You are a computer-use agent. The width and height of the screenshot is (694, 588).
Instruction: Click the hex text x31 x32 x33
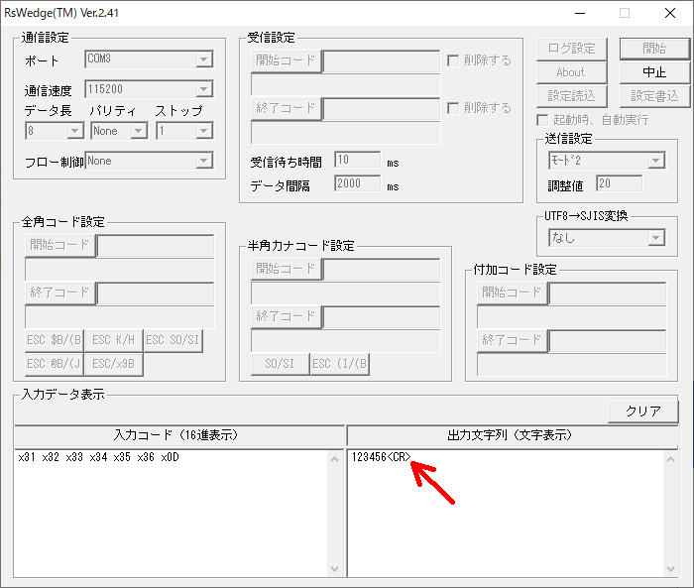point(51,457)
